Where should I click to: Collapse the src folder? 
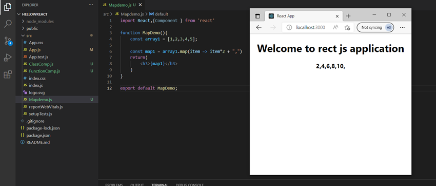point(57,35)
